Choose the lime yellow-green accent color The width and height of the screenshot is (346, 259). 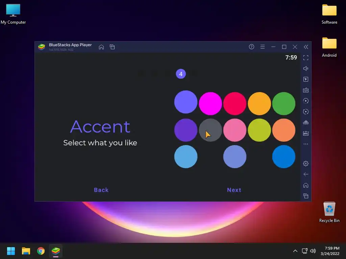pos(259,130)
